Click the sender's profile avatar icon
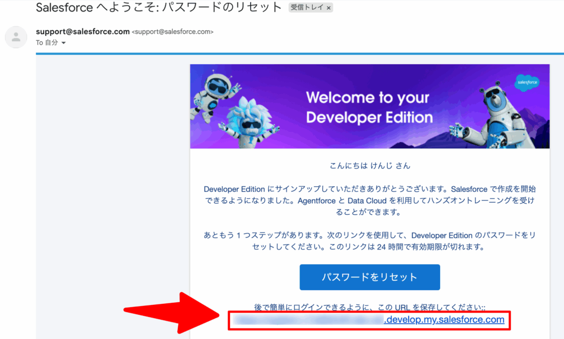 (x=16, y=37)
